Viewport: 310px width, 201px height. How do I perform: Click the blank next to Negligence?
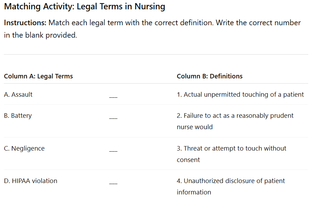[x=113, y=151]
